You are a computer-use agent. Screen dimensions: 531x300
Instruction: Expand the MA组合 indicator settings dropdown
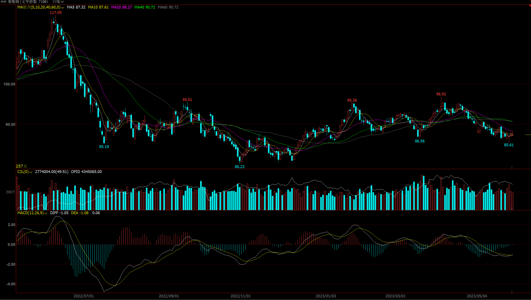click(63, 7)
